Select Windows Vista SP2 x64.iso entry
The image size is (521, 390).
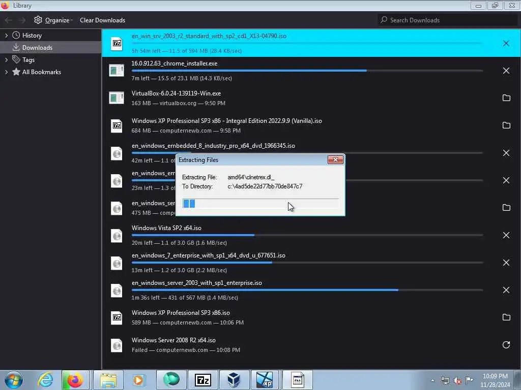pyautogui.click(x=311, y=235)
